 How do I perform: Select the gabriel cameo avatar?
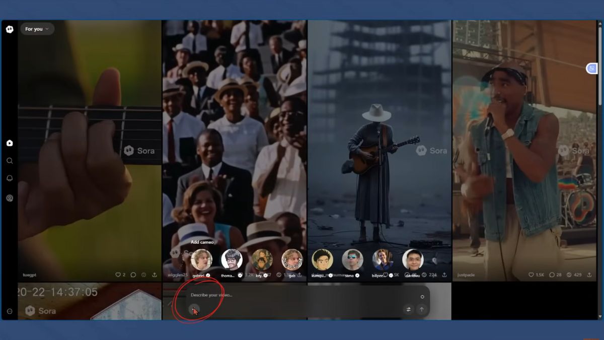(x=202, y=260)
